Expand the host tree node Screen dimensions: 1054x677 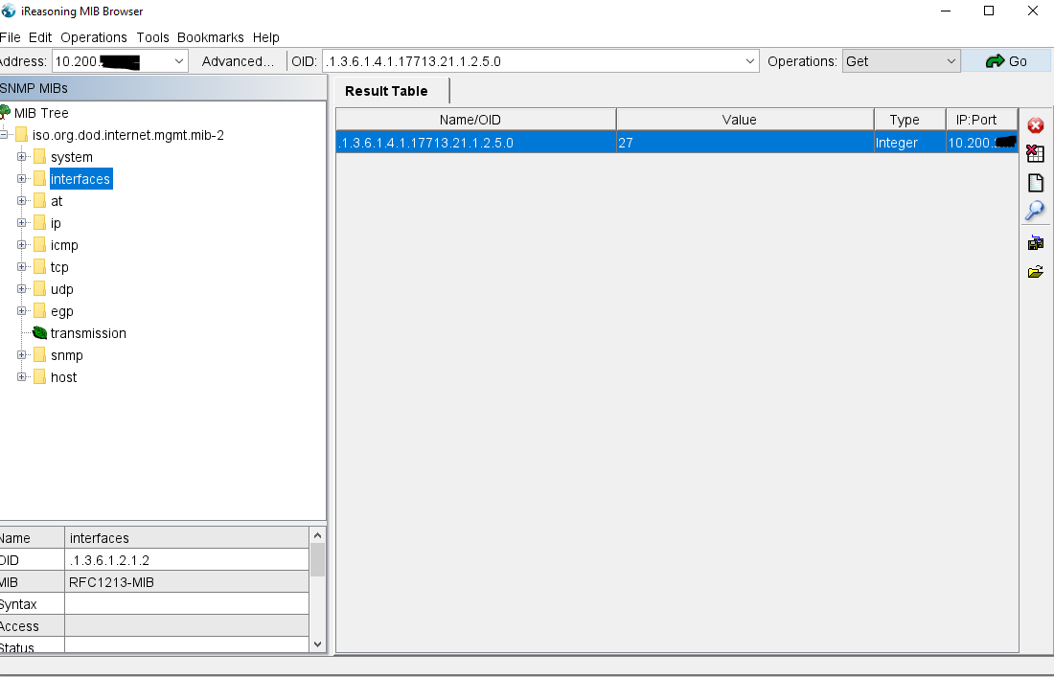(21, 376)
